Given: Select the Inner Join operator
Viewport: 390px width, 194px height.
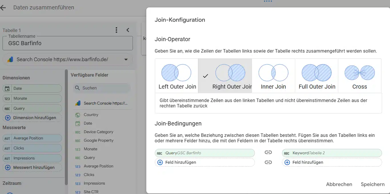Looking at the screenshot, I should point(273,75).
